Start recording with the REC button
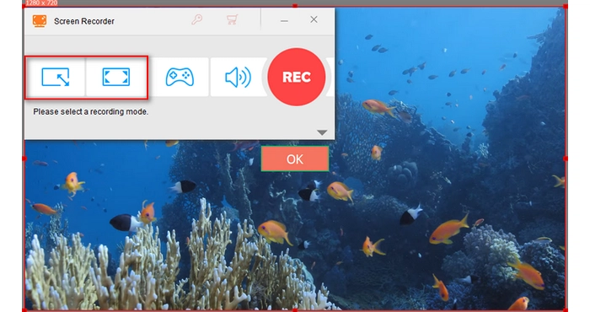 [x=297, y=77]
